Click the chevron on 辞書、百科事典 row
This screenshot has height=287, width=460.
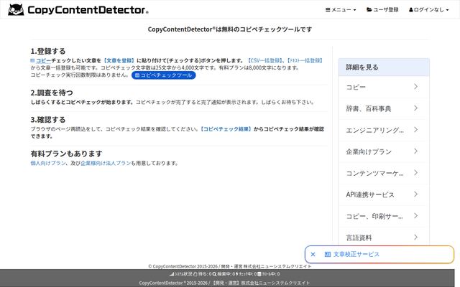click(415, 108)
